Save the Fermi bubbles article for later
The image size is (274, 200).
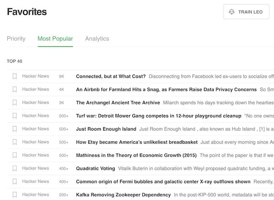[x=14, y=181]
